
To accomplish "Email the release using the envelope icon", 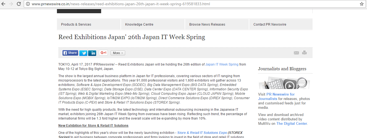I will coord(296,53).
